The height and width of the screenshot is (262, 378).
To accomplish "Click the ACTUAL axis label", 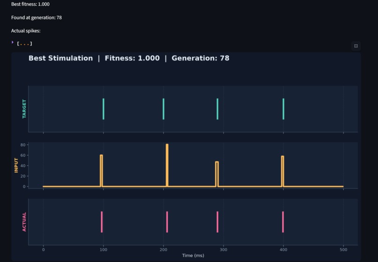I will [x=24, y=222].
